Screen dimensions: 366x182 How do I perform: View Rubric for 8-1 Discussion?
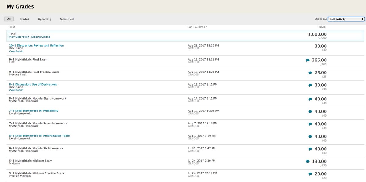(16, 90)
